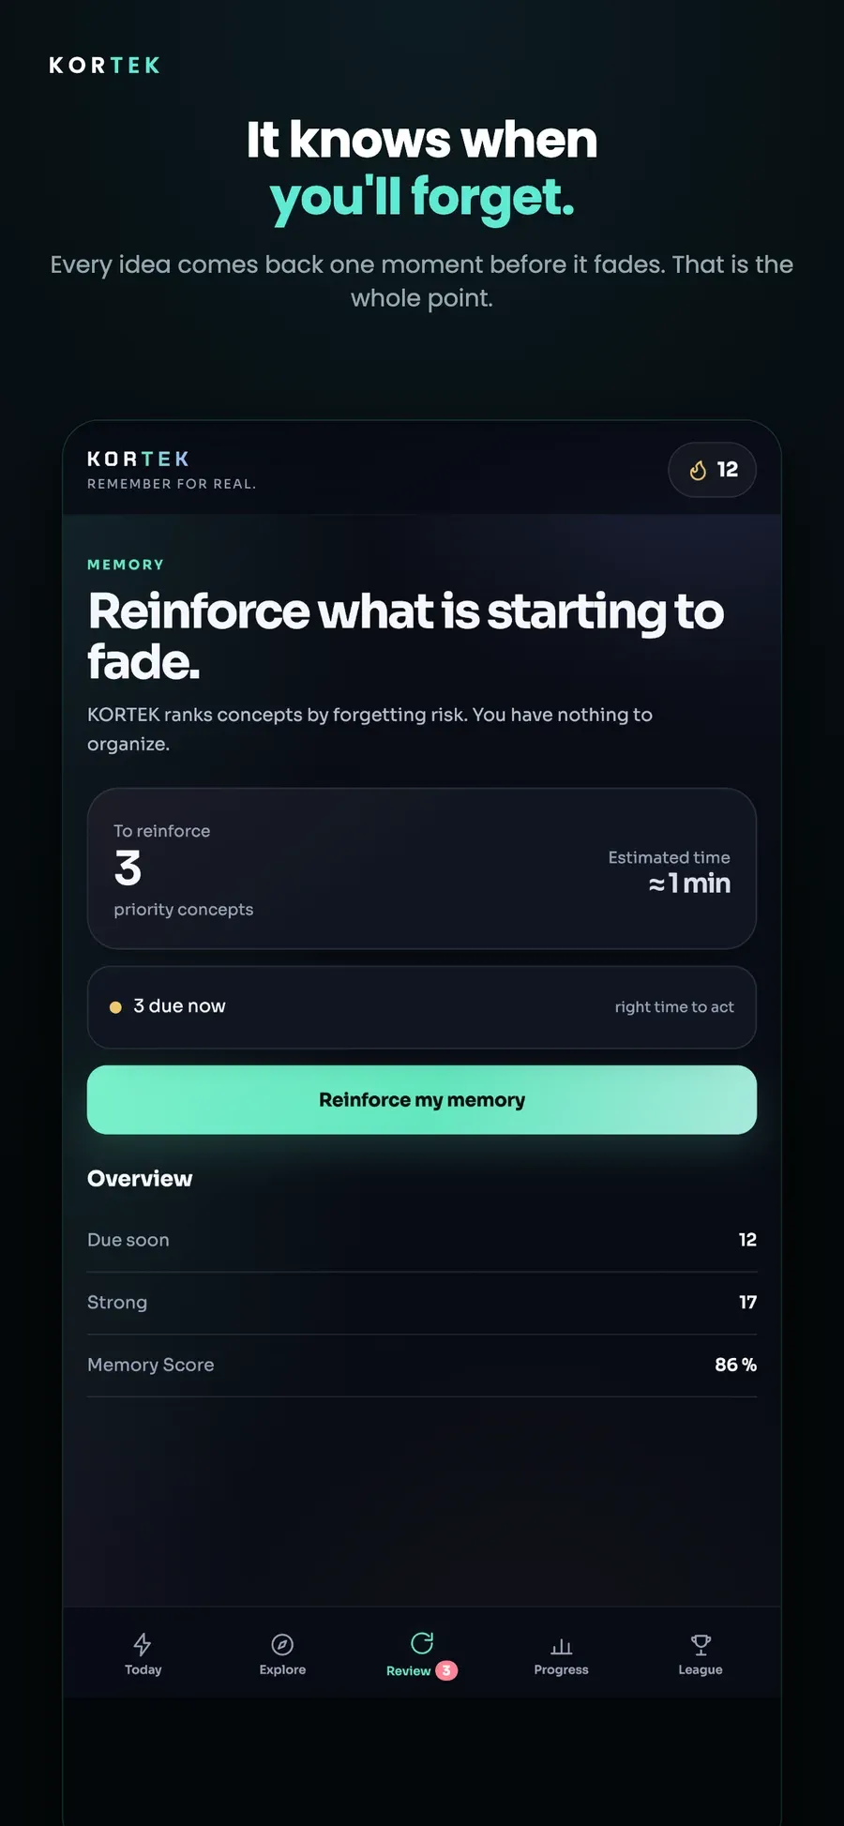This screenshot has width=844, height=1826.
Task: Switch to the Today tab label
Action: click(x=143, y=1669)
